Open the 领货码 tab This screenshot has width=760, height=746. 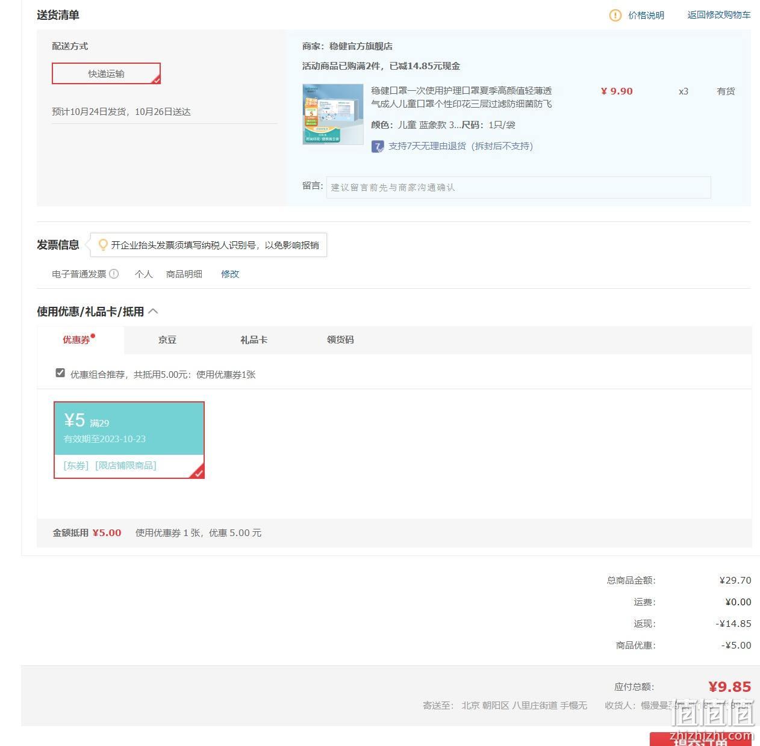(x=340, y=340)
